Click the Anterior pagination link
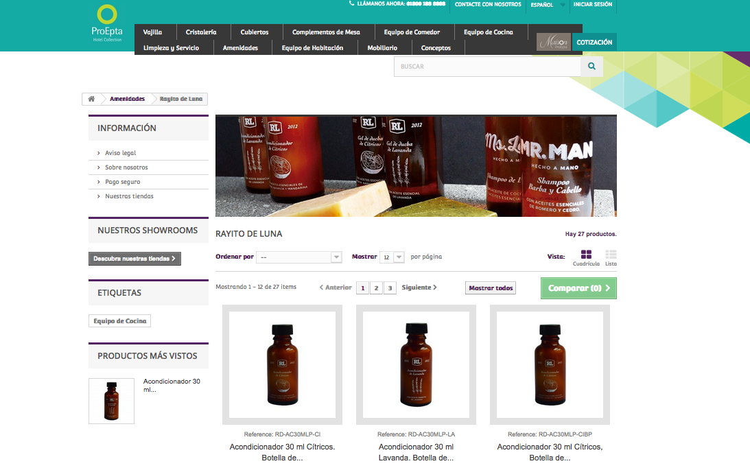750x468 pixels. pyautogui.click(x=336, y=288)
